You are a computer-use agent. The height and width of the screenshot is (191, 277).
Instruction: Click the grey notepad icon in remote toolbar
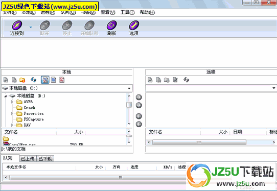(175, 80)
